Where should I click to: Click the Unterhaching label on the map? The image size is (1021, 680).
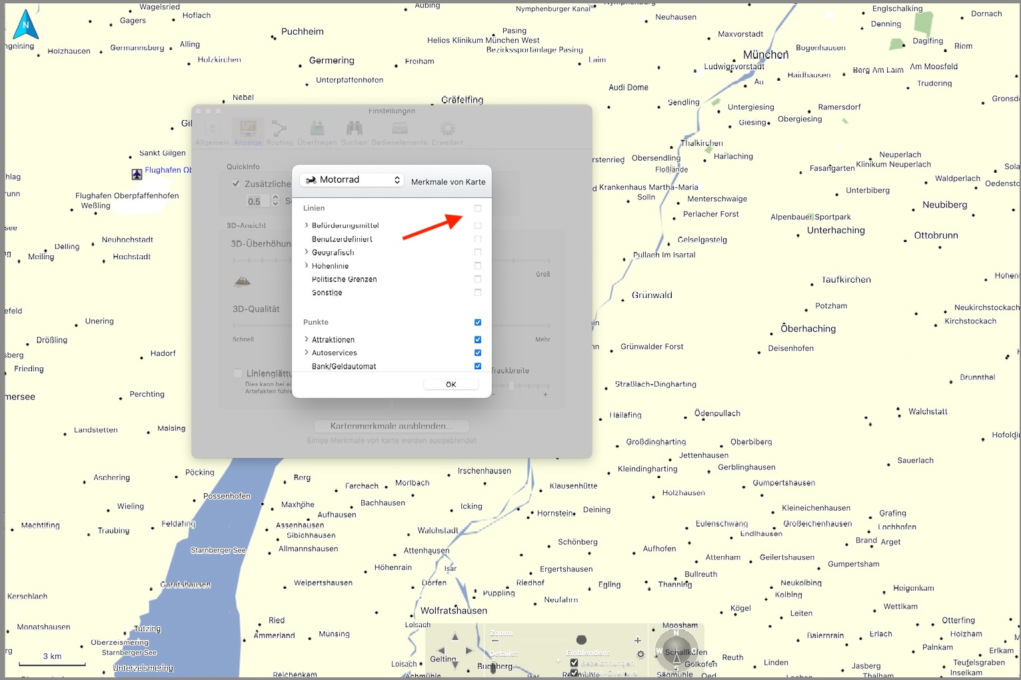tap(836, 231)
